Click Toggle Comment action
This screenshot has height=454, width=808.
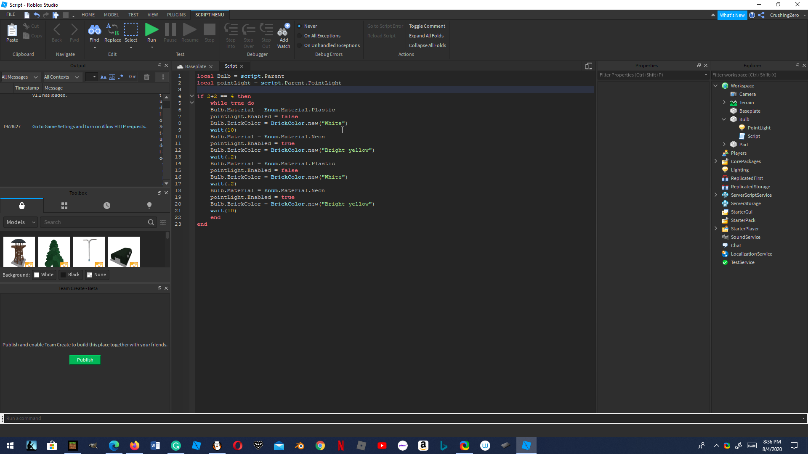pos(427,26)
